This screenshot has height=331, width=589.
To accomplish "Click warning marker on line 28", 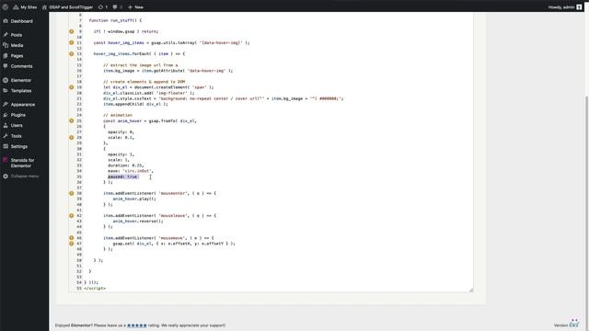I will click(72, 137).
